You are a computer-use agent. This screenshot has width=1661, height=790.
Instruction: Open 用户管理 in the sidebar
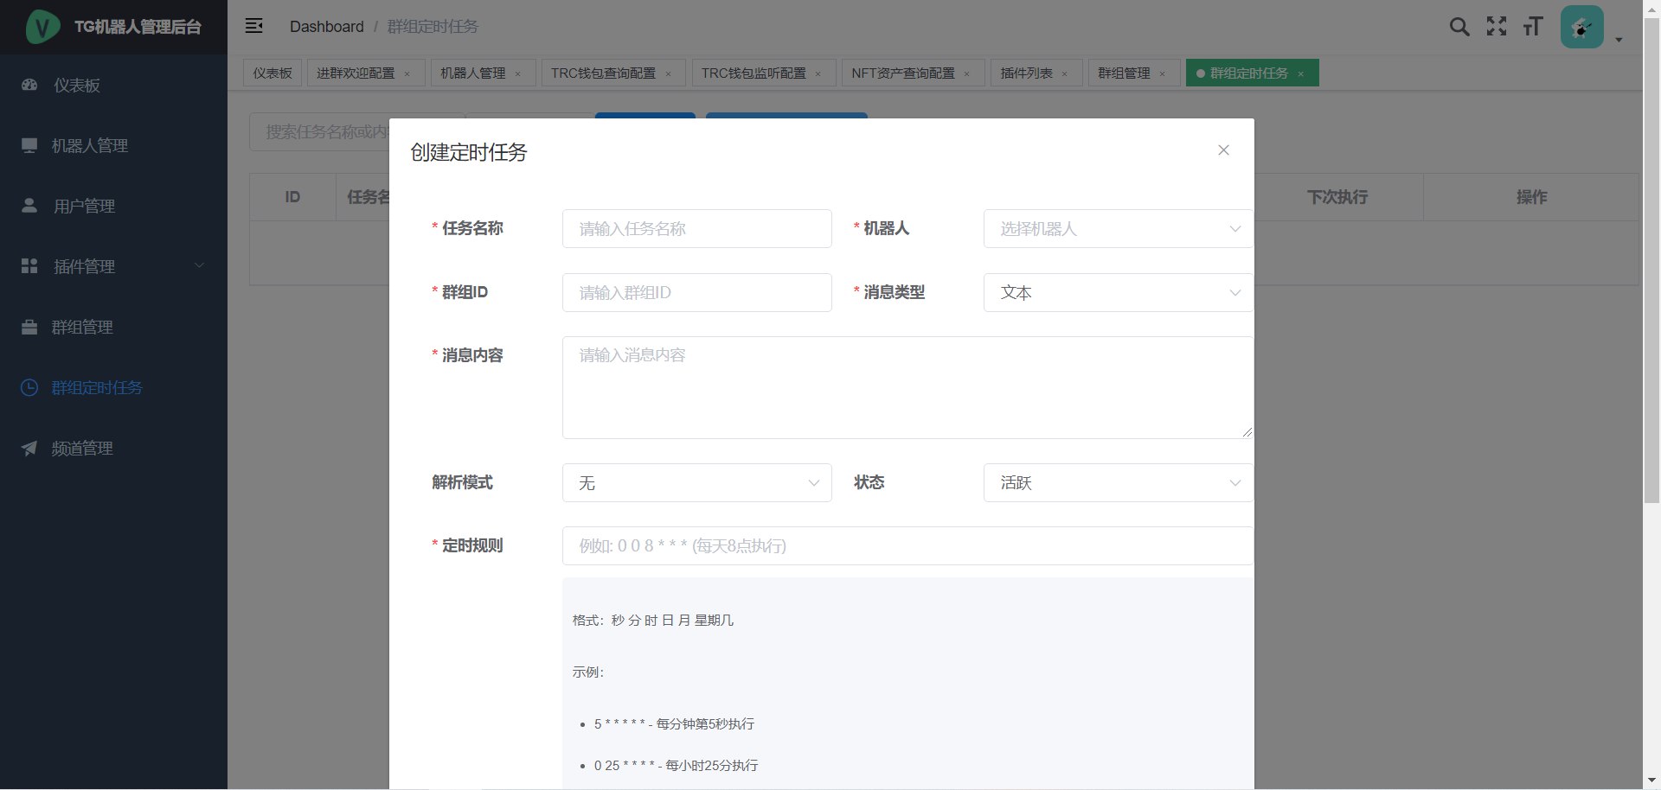84,207
